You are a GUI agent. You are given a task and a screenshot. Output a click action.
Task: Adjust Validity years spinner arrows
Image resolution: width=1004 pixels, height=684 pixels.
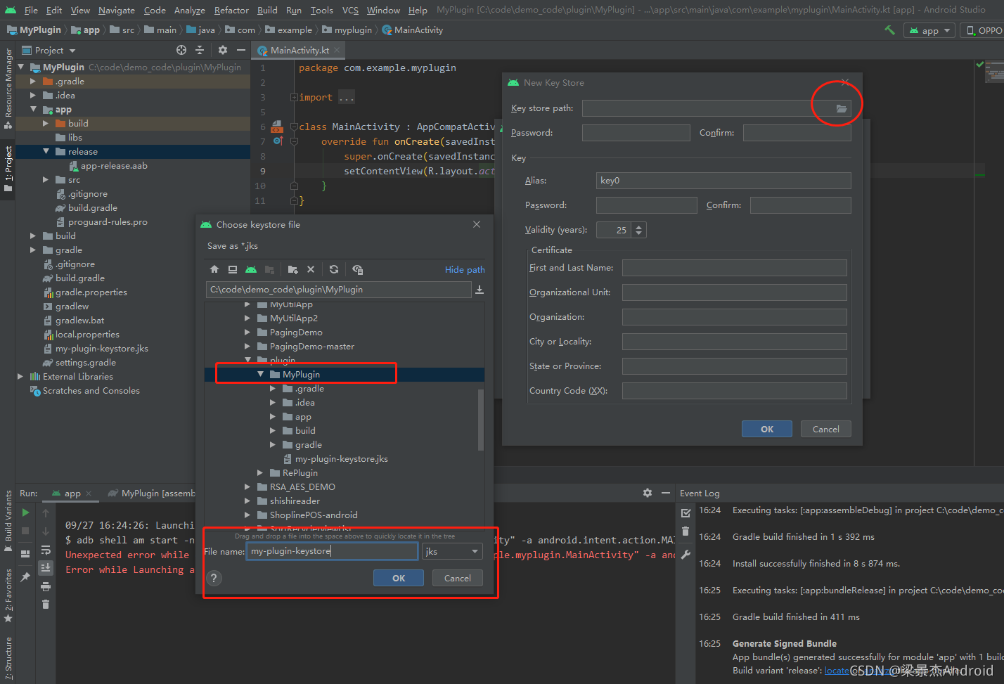pyautogui.click(x=638, y=230)
